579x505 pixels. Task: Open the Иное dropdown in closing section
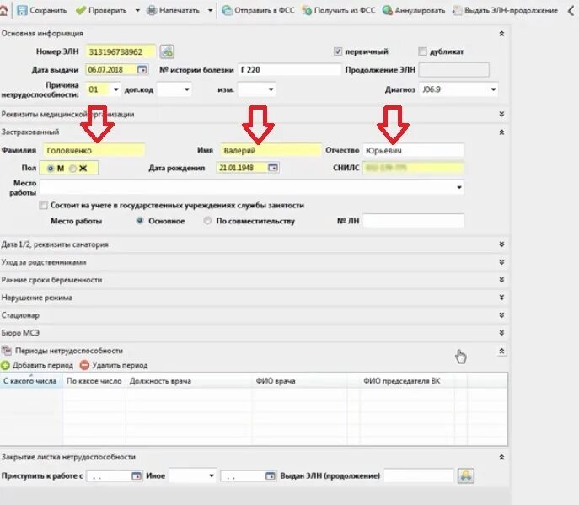coord(212,475)
